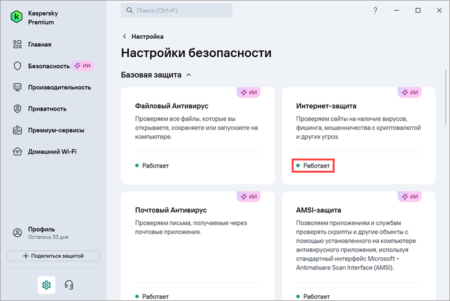Open the Домашний Wi-Fi menu item
Image resolution: width=450 pixels, height=301 pixels.
point(53,151)
